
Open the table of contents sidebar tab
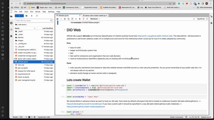[x=11, y=30]
